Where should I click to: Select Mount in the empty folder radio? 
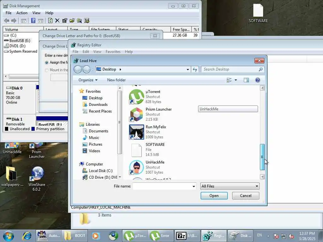point(47,70)
